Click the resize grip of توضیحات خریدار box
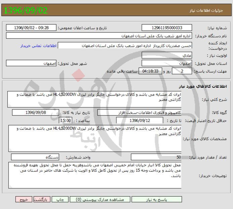The image size is (233, 209). 10,186
